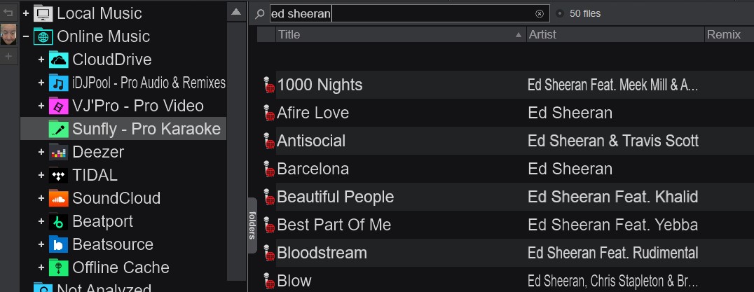Click the folder list scroll up arrow
754x292 pixels.
[x=236, y=12]
